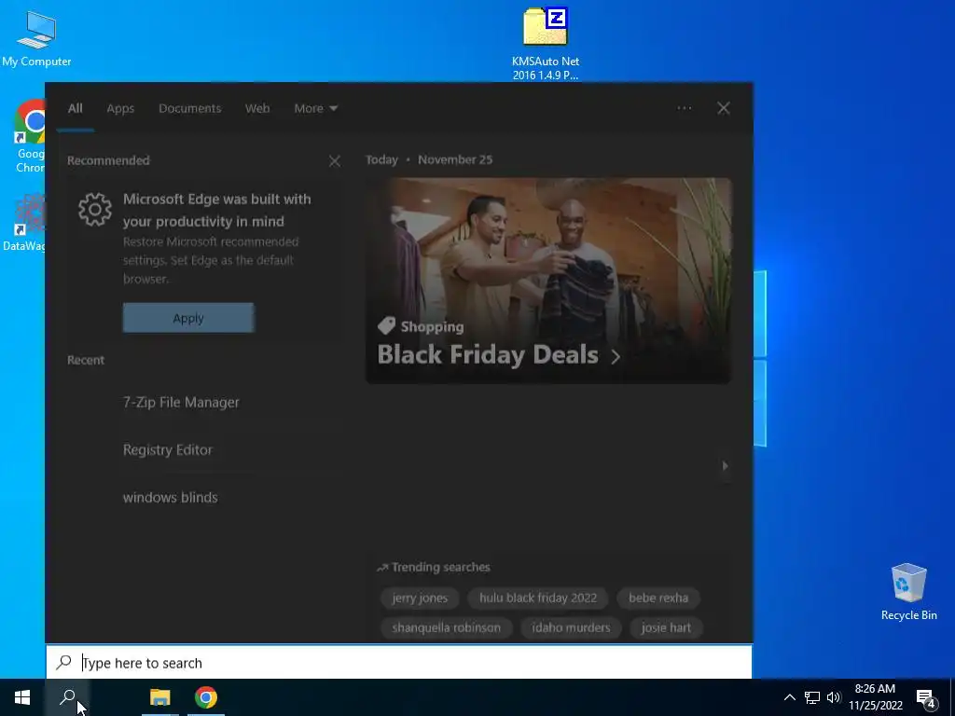Open Registry Editor from Recent
This screenshot has width=955, height=716.
168,450
